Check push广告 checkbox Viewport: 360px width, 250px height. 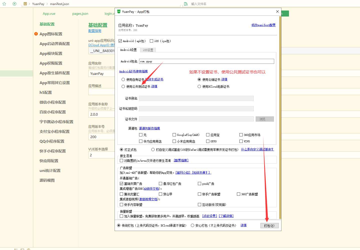click(x=199, y=184)
